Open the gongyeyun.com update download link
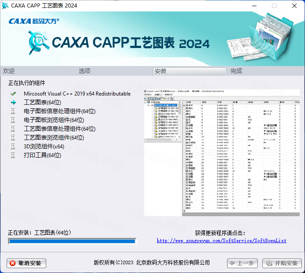This screenshot has width=305, height=273. (222, 240)
